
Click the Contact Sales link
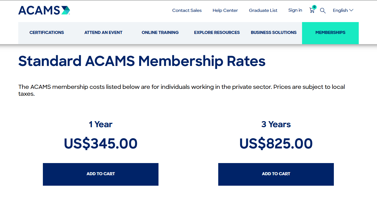pos(187,10)
